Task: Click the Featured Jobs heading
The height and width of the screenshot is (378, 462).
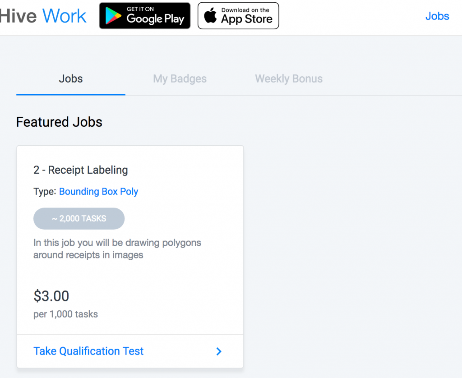Action: (59, 122)
